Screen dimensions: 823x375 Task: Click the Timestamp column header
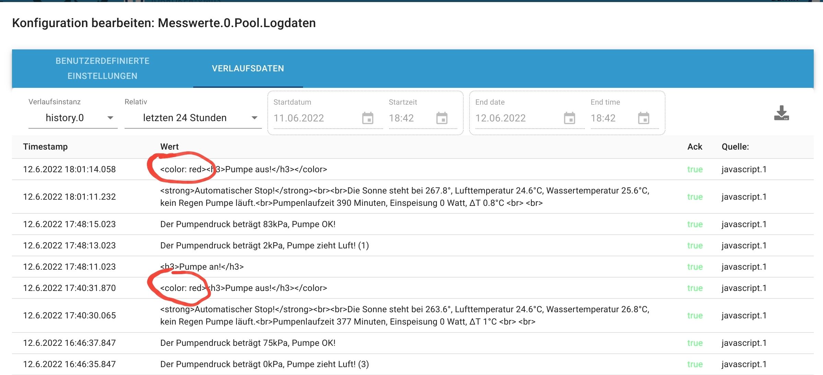point(45,147)
